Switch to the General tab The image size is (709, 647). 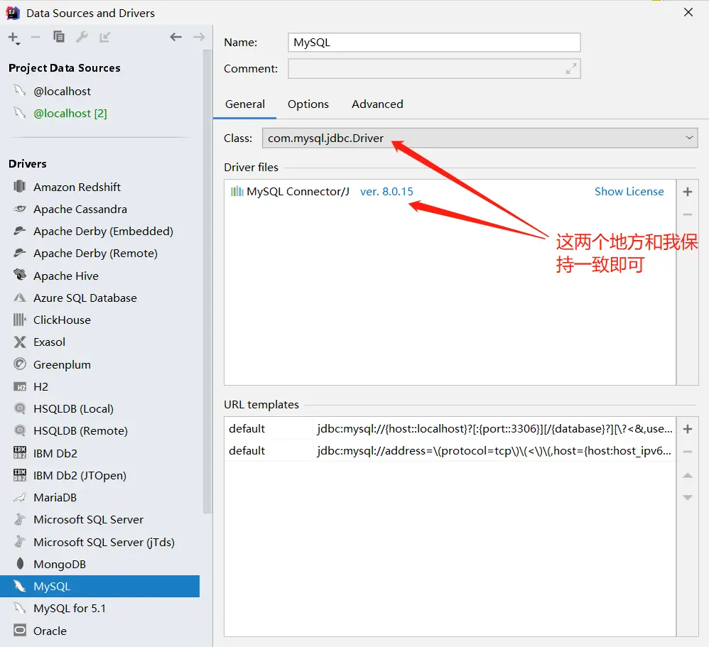(x=245, y=104)
